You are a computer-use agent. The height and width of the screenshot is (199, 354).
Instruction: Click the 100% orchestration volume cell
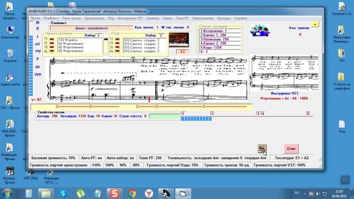point(110,165)
